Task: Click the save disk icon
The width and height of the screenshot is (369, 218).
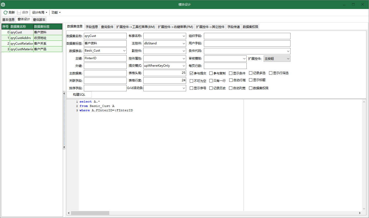Action: tap(19, 12)
